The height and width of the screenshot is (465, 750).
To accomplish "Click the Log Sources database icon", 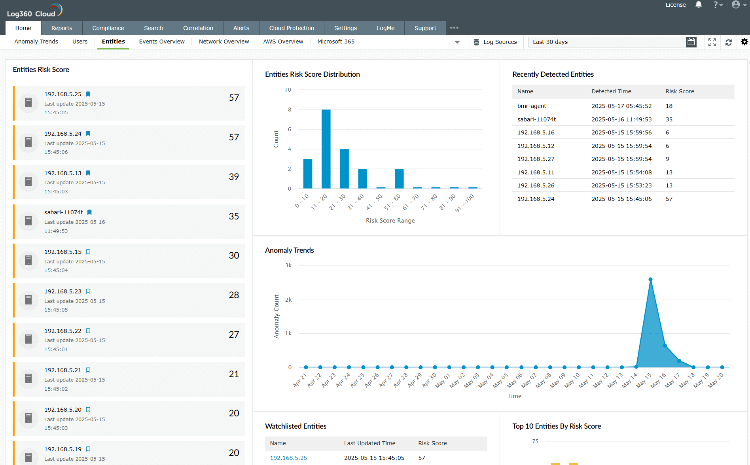I will (476, 42).
